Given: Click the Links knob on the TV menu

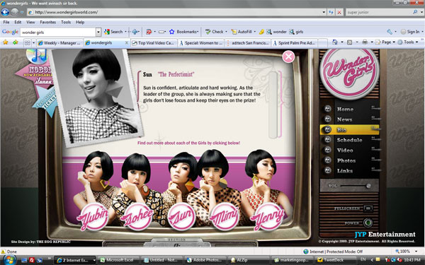Looking at the screenshot, I should click(x=327, y=170).
